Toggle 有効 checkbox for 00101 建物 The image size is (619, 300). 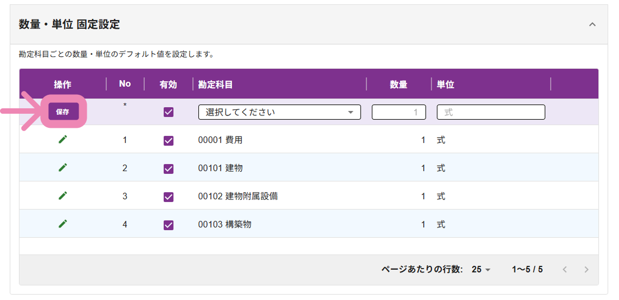pyautogui.click(x=169, y=168)
